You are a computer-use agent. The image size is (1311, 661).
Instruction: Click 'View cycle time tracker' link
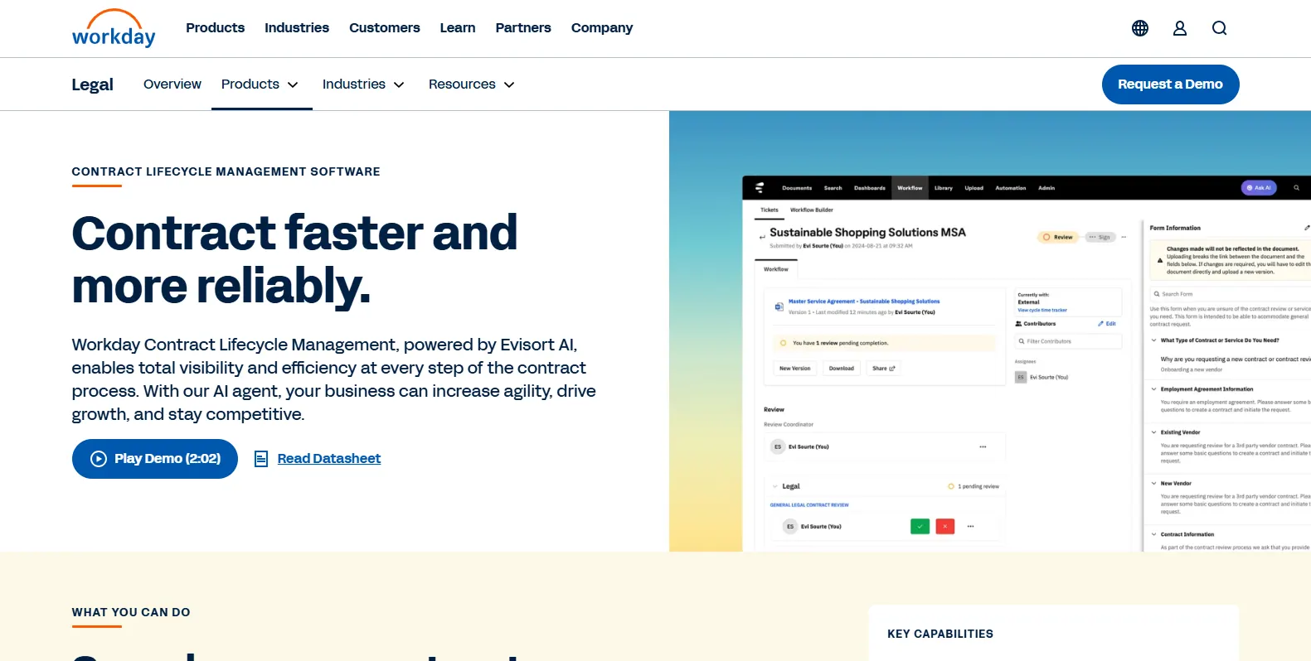click(x=1042, y=310)
